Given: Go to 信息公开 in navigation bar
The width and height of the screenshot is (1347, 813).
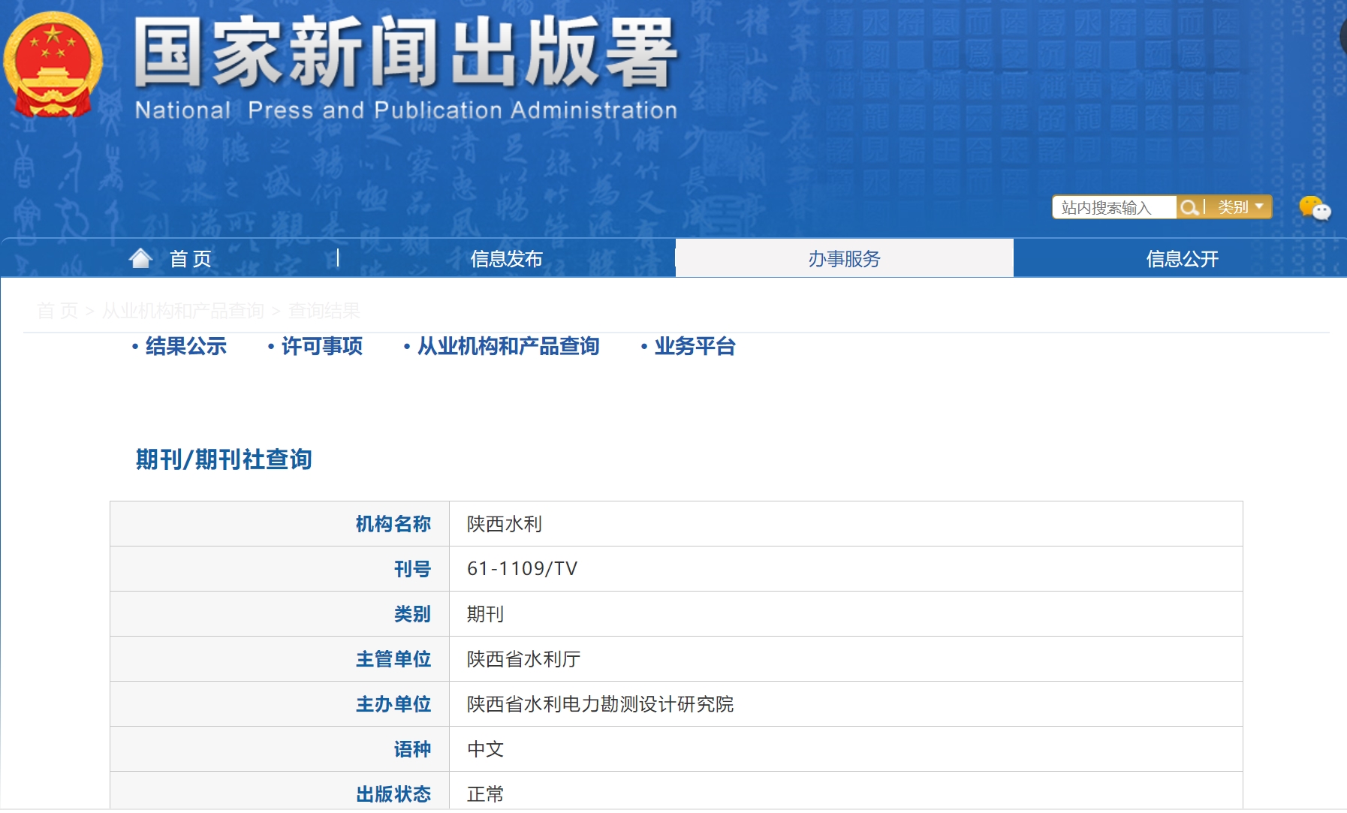Looking at the screenshot, I should click(x=1182, y=259).
